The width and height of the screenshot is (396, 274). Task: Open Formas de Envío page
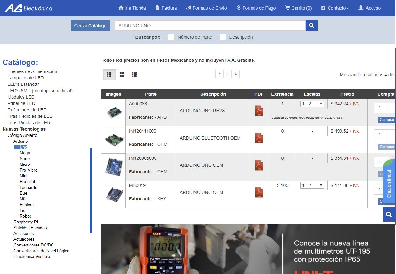pyautogui.click(x=207, y=8)
